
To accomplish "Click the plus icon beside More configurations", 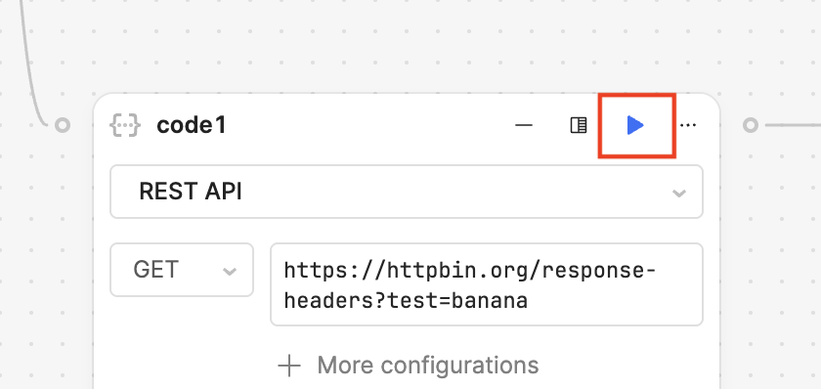I will 289,366.
